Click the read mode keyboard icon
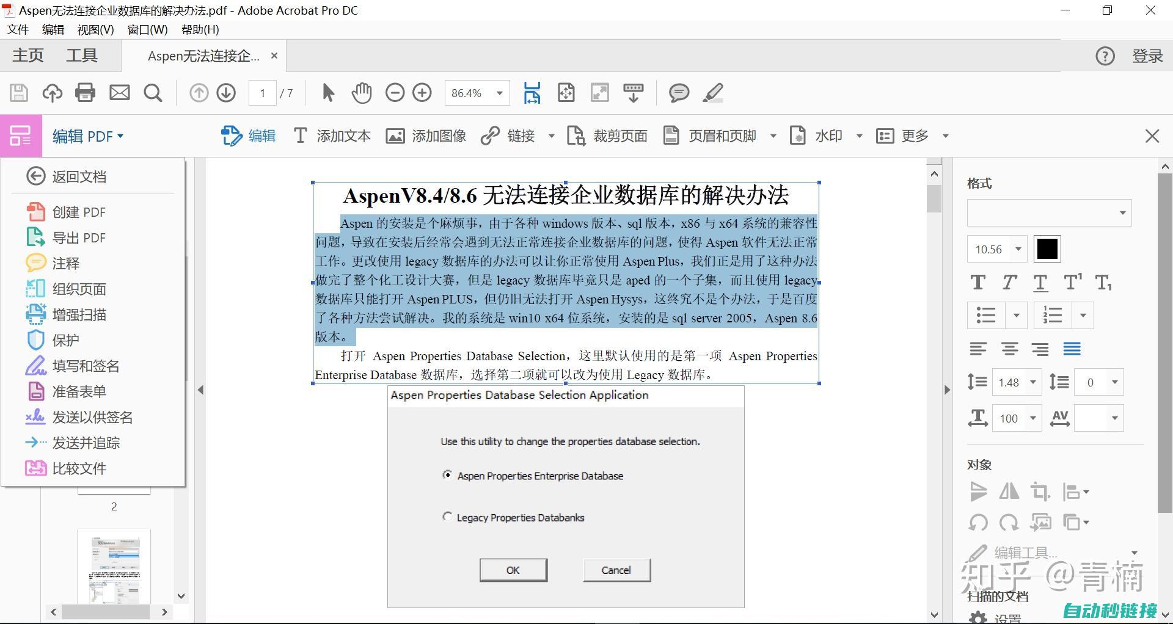This screenshot has height=624, width=1173. coord(634,93)
